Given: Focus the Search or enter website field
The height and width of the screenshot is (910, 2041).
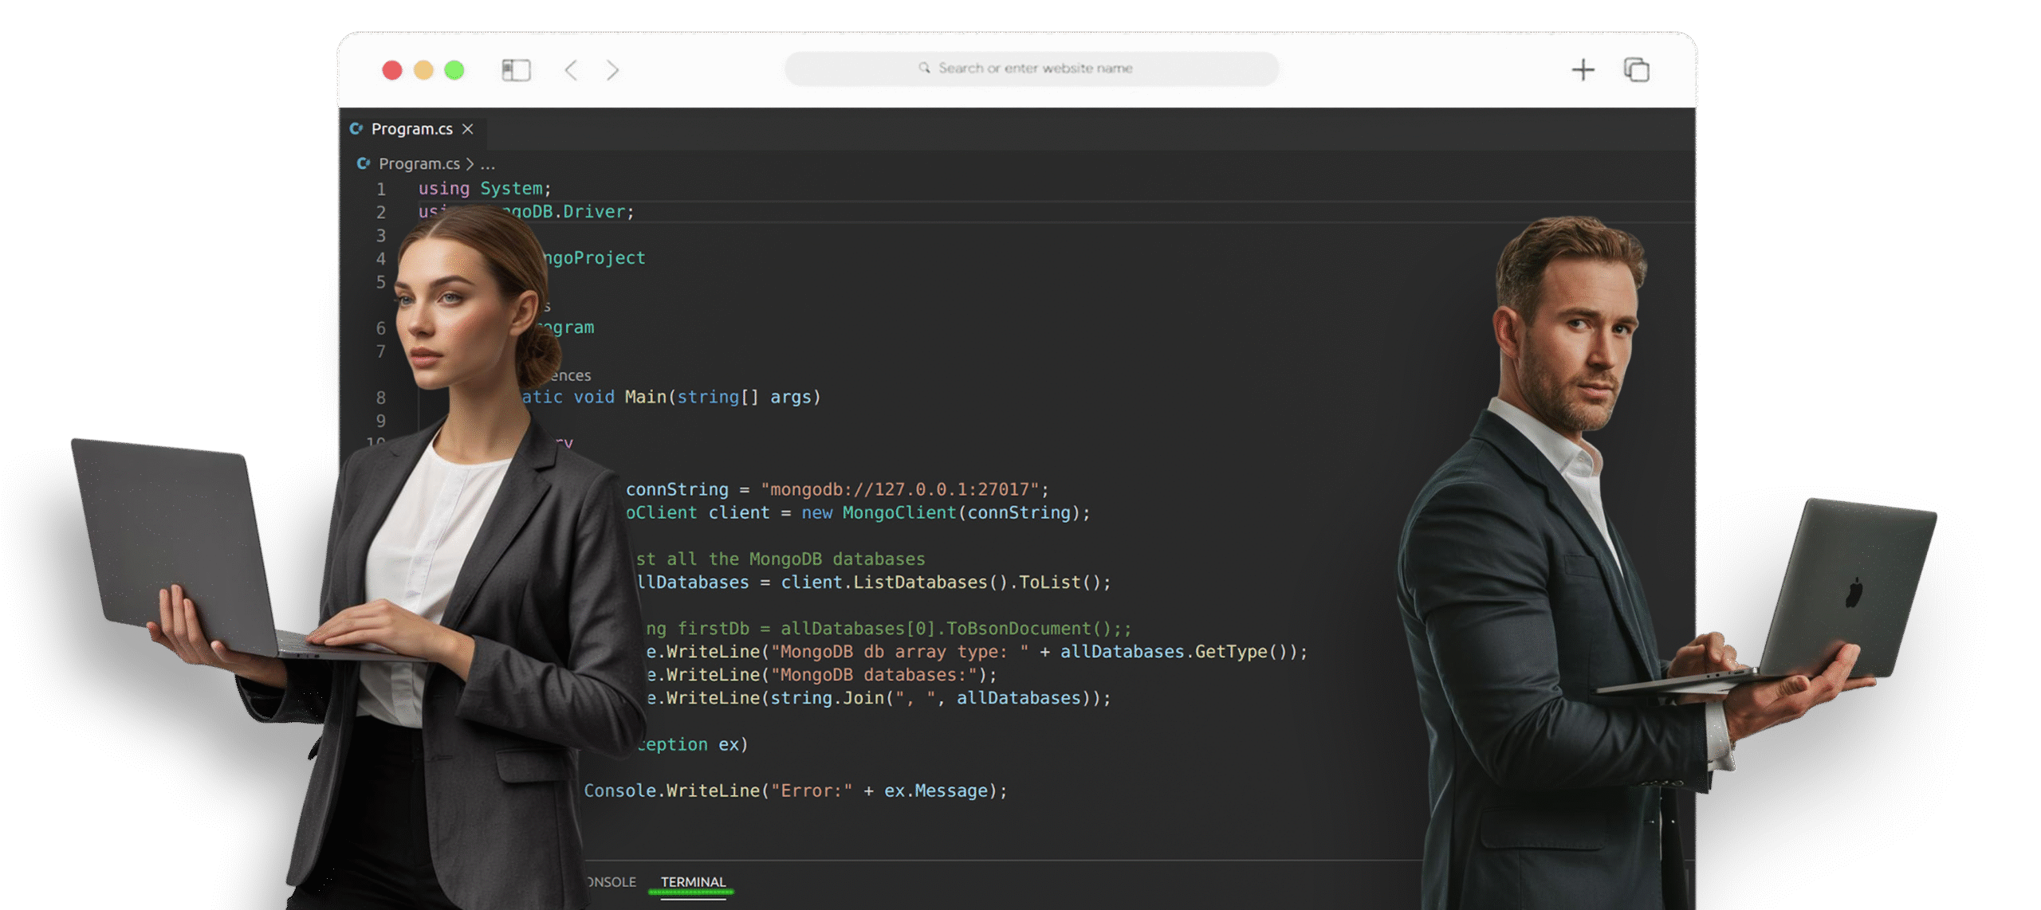Looking at the screenshot, I should tap(1034, 68).
